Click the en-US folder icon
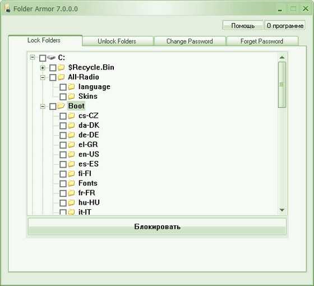The image size is (314, 286). 71,154
